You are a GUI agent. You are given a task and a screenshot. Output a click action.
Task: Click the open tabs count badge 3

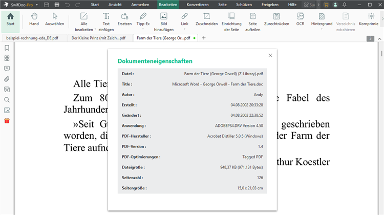[370, 38]
